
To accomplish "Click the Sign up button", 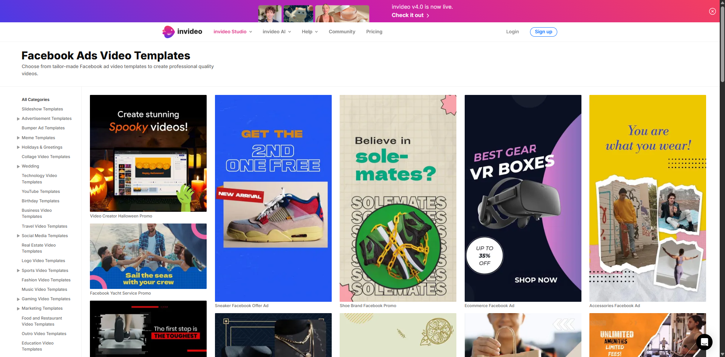I will [x=543, y=32].
